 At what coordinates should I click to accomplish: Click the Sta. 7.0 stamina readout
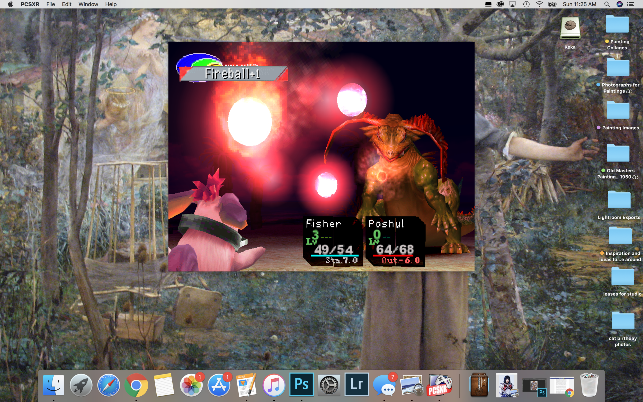point(342,261)
